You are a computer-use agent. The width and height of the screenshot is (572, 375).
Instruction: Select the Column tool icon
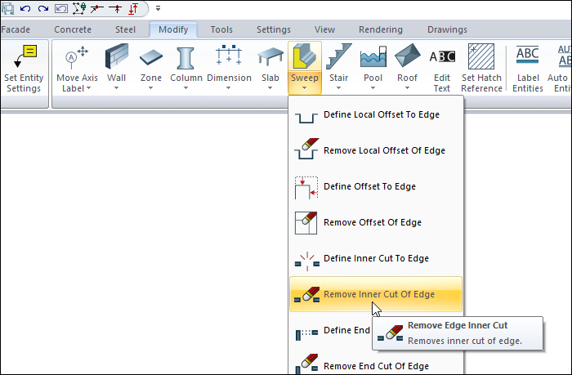pos(186,58)
